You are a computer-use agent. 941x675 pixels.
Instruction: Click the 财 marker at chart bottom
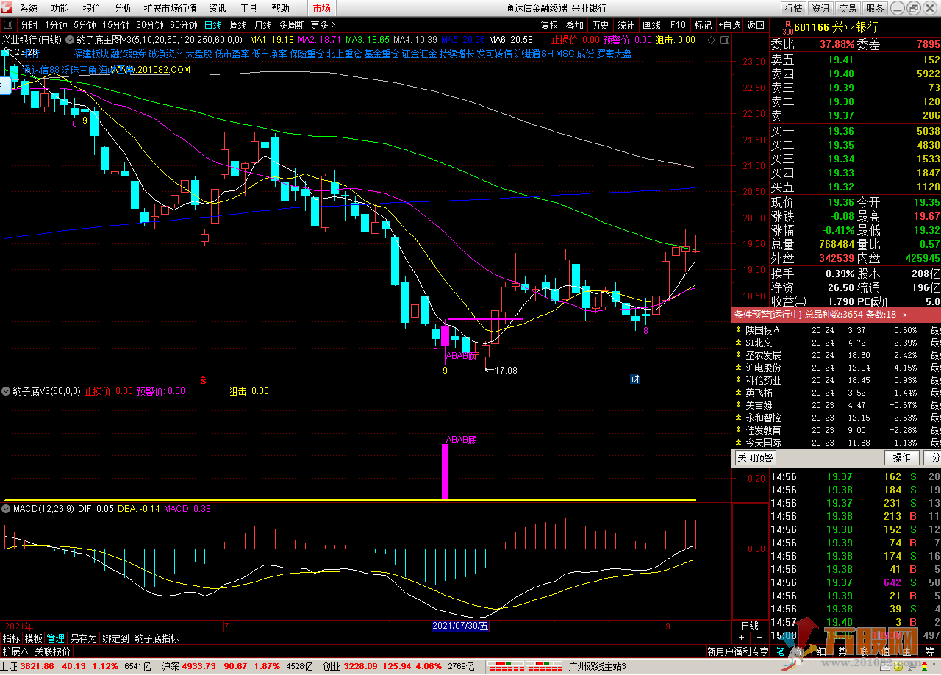(634, 380)
